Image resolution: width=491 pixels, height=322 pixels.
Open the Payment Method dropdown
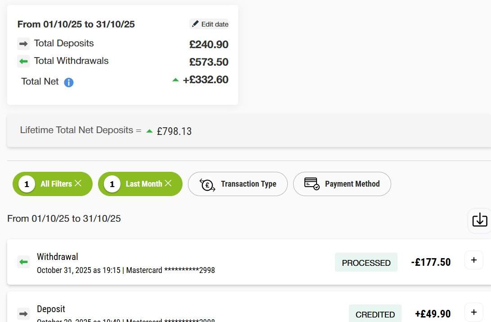[x=342, y=183]
